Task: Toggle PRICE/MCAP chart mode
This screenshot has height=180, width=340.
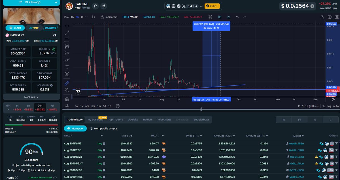Action: 130,17
